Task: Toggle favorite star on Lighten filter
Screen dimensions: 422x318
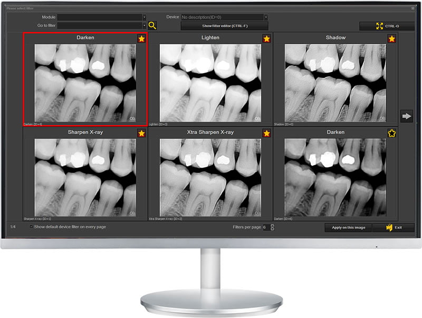Action: click(x=266, y=38)
